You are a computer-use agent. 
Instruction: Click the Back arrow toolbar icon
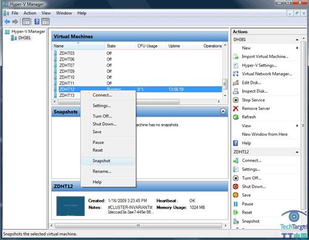click(7, 22)
